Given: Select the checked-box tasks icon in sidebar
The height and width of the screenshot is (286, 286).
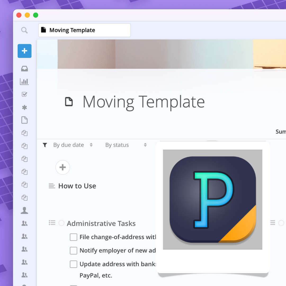Looking at the screenshot, I should [24, 94].
